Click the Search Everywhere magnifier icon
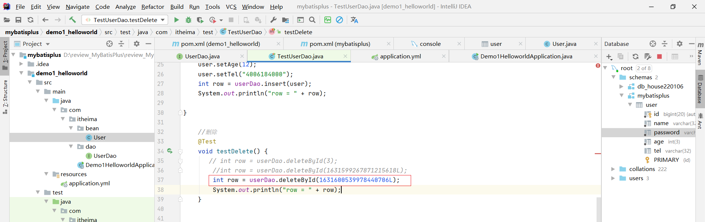Screen dimensions: 705x222 click(x=312, y=20)
